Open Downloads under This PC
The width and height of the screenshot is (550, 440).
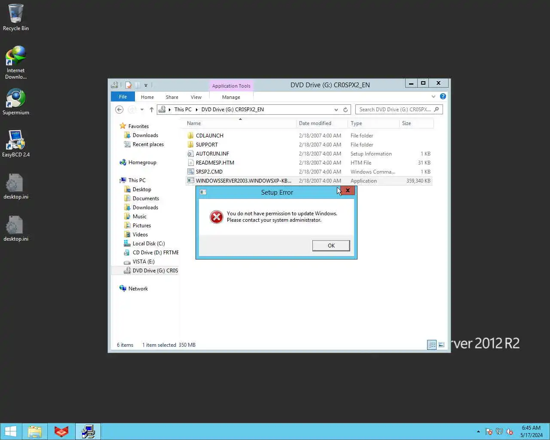[145, 208]
